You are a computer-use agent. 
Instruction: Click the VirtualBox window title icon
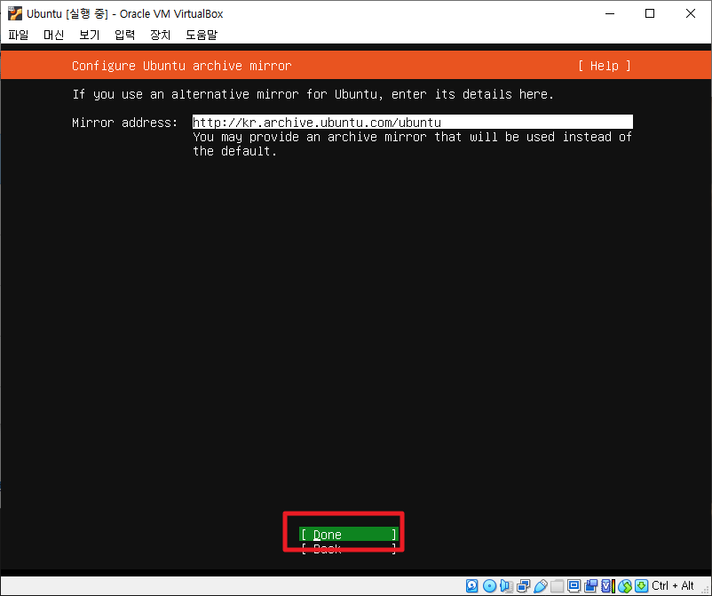pyautogui.click(x=15, y=13)
